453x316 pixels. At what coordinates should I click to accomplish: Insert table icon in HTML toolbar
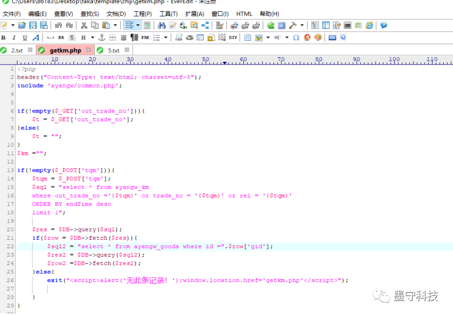coord(248,37)
